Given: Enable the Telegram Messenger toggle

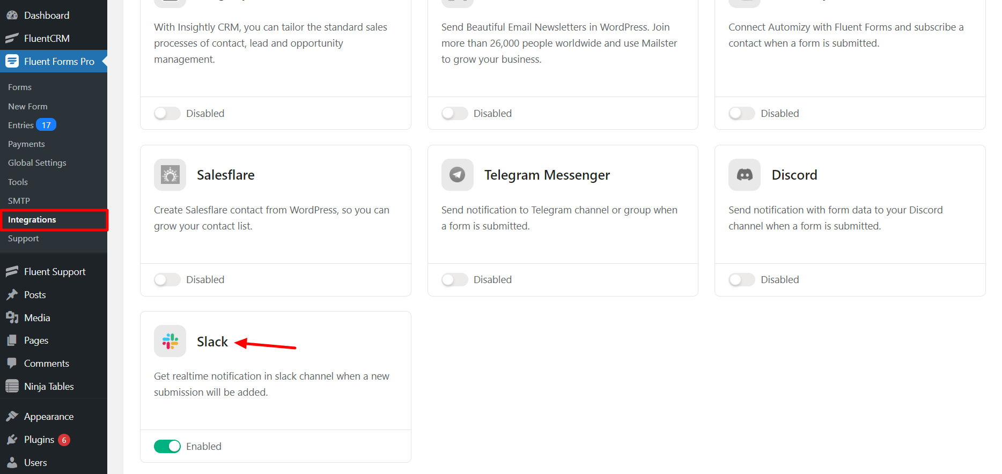Looking at the screenshot, I should (x=455, y=280).
